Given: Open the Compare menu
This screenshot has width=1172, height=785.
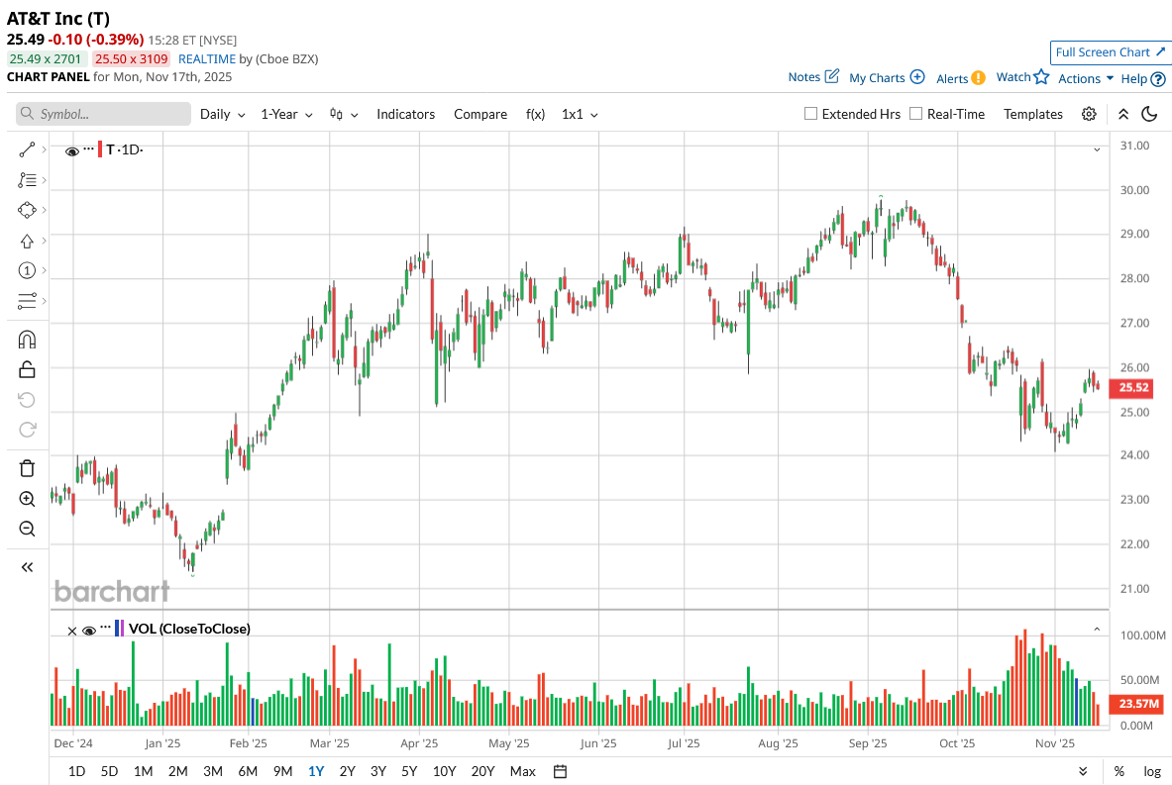Looking at the screenshot, I should click(480, 114).
